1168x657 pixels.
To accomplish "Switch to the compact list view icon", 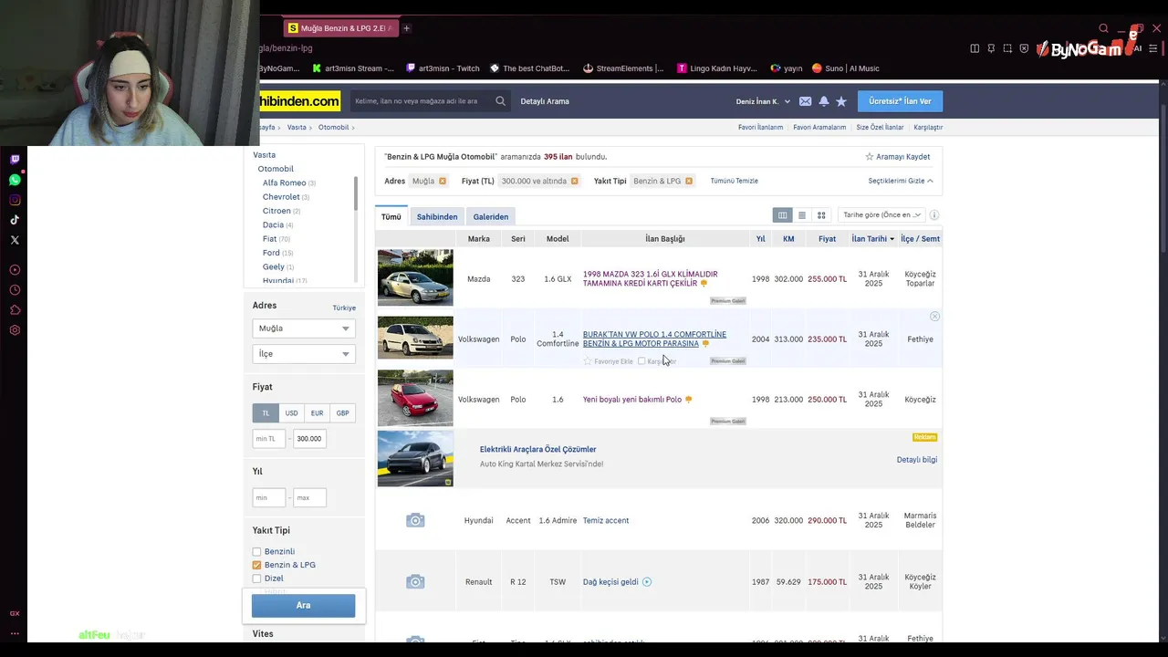I will (x=802, y=215).
